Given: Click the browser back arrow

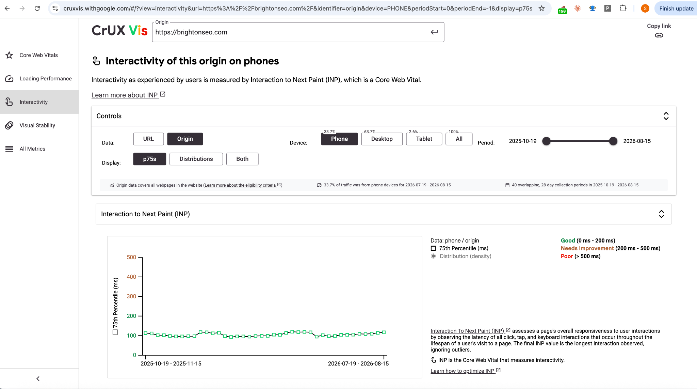Looking at the screenshot, I should tap(7, 8).
